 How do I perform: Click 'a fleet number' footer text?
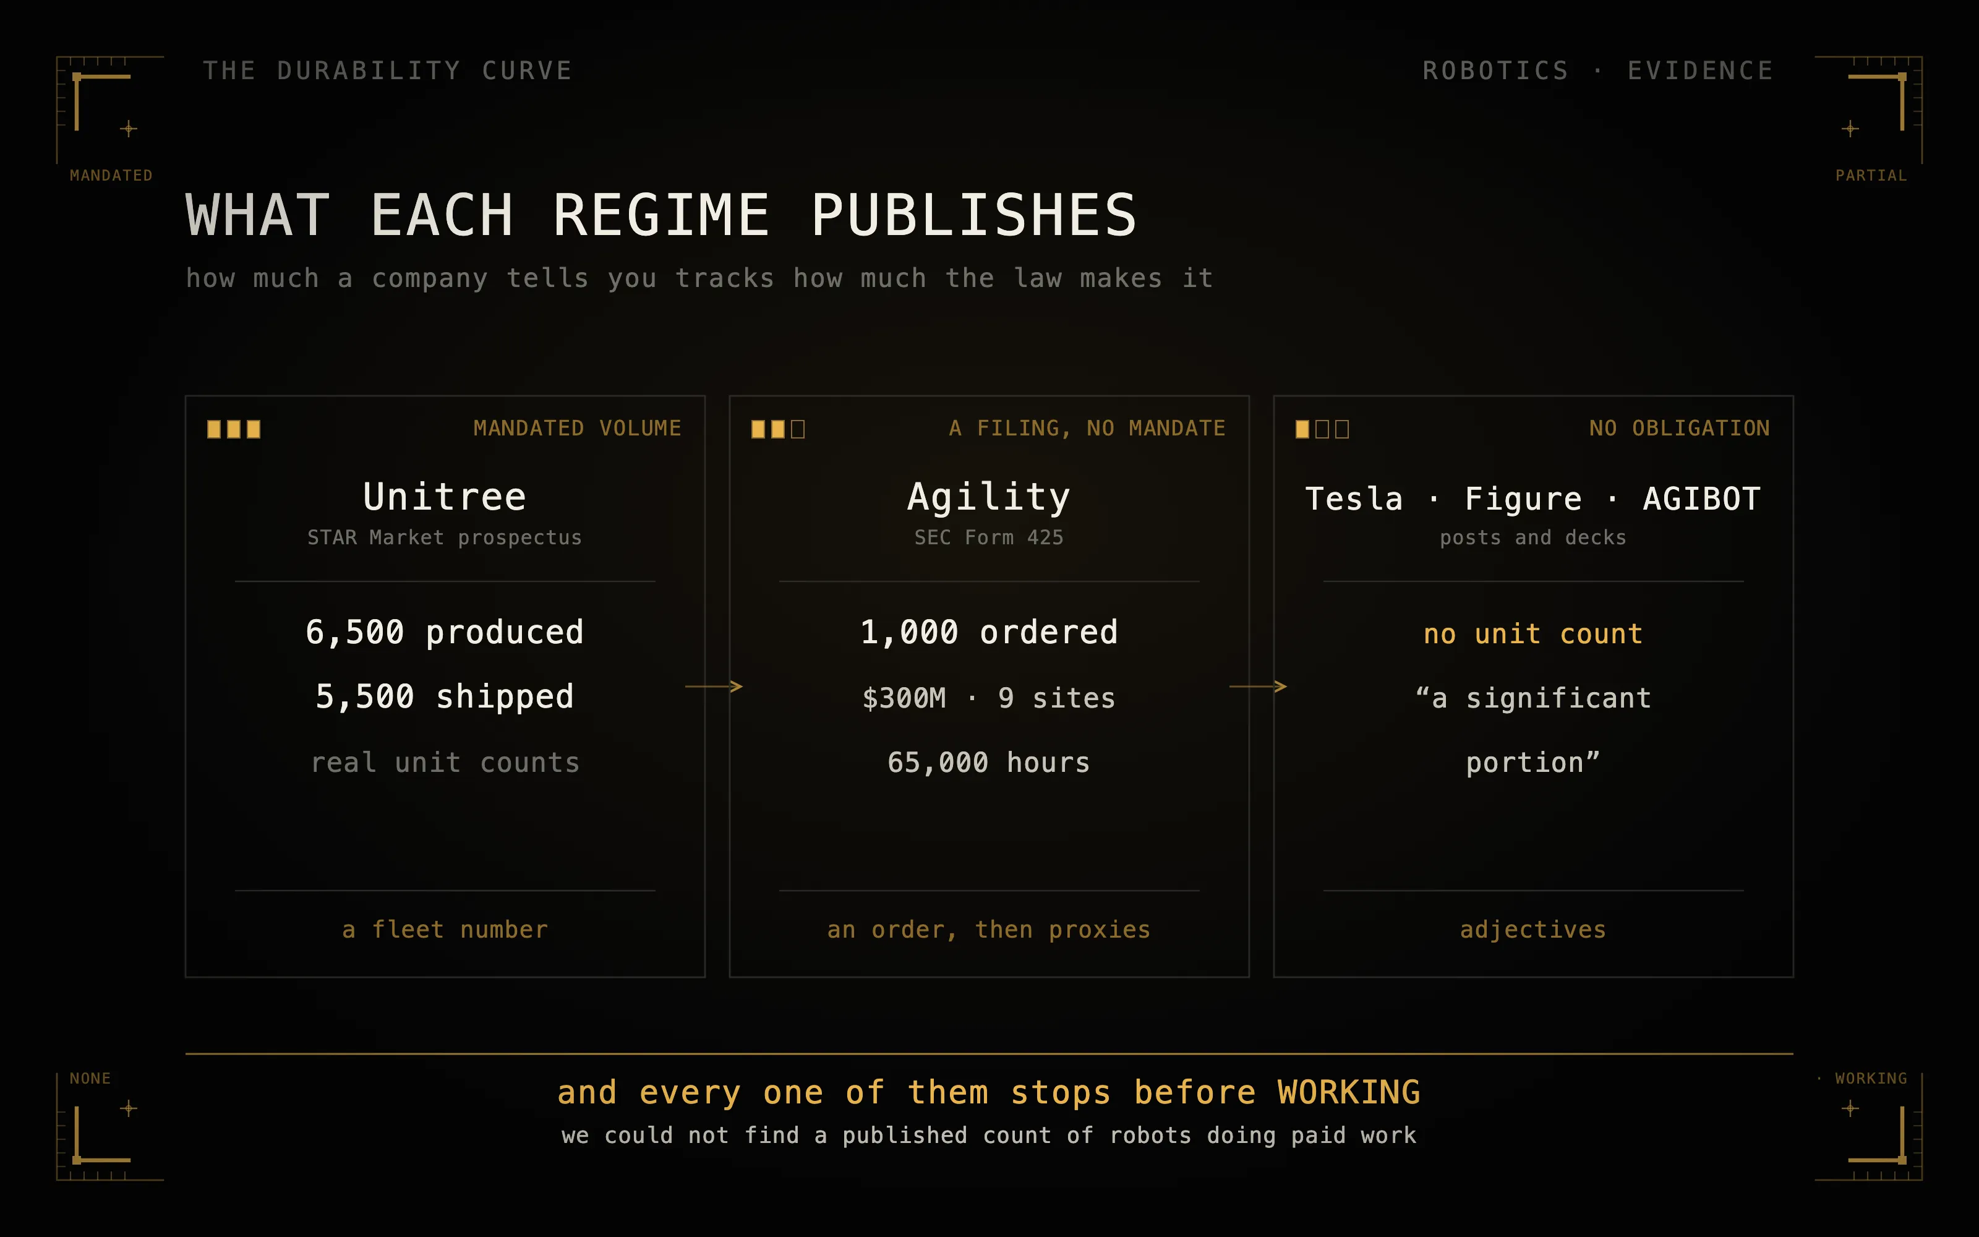point(445,930)
